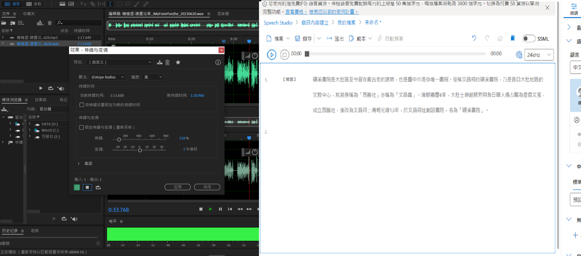Viewport: 581px width, 256px height.
Task: Expand the advanced settings section
Action: point(79,163)
